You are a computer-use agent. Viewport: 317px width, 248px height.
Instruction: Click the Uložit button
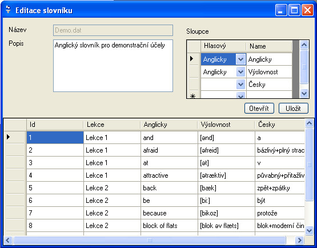[x=294, y=109]
